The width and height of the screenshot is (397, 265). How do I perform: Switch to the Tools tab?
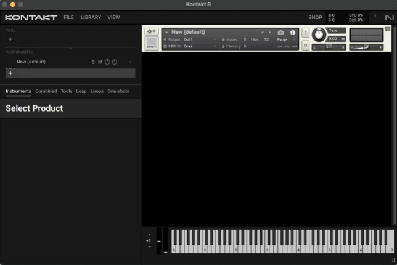coord(67,91)
